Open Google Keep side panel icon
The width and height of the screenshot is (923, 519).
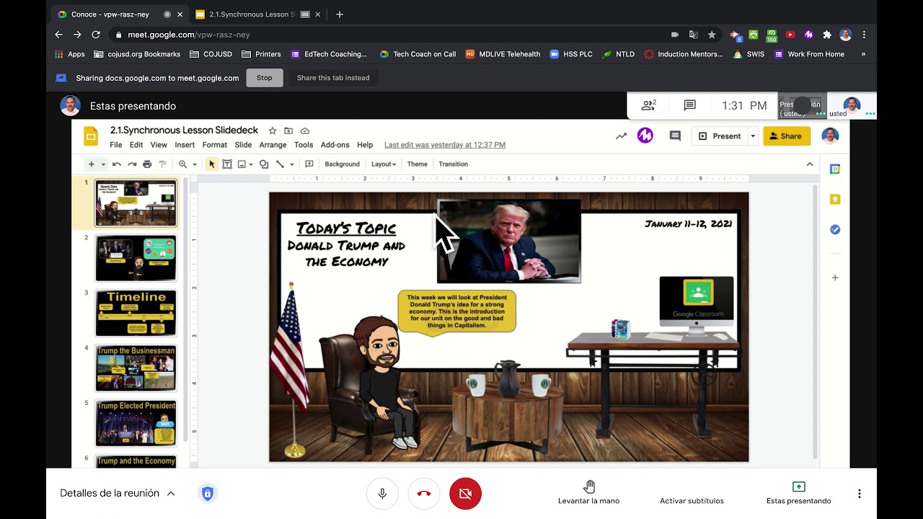click(835, 199)
